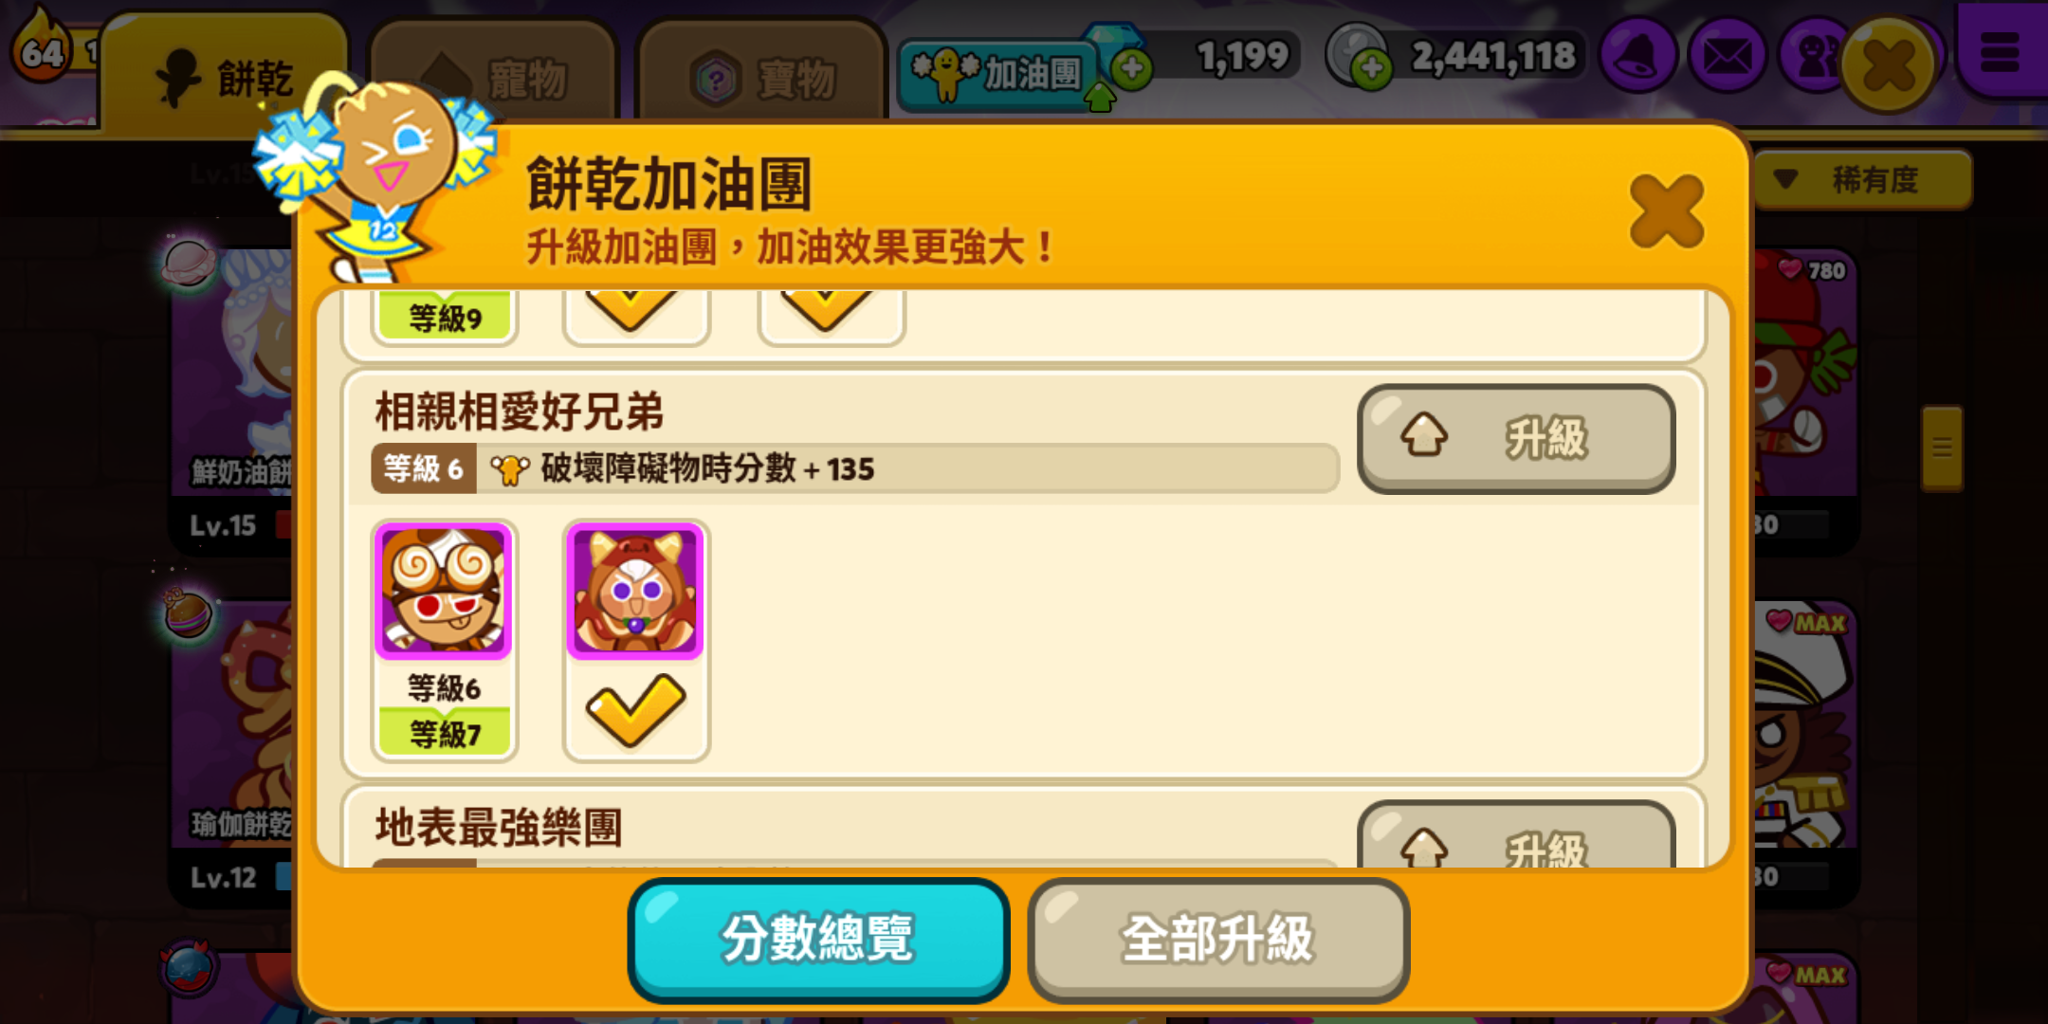Viewport: 2048px width, 1024px height.
Task: Upgrade the 相親相愛好兄弟 squad
Action: (1516, 438)
